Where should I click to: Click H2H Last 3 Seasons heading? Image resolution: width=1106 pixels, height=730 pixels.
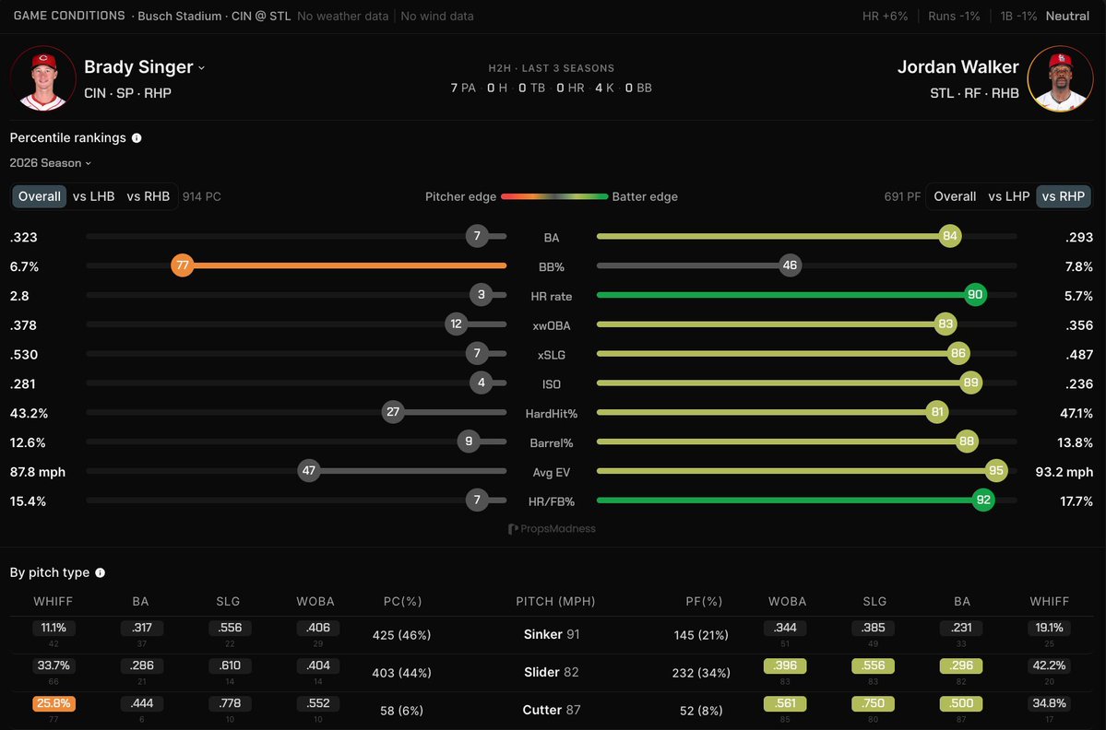click(552, 68)
